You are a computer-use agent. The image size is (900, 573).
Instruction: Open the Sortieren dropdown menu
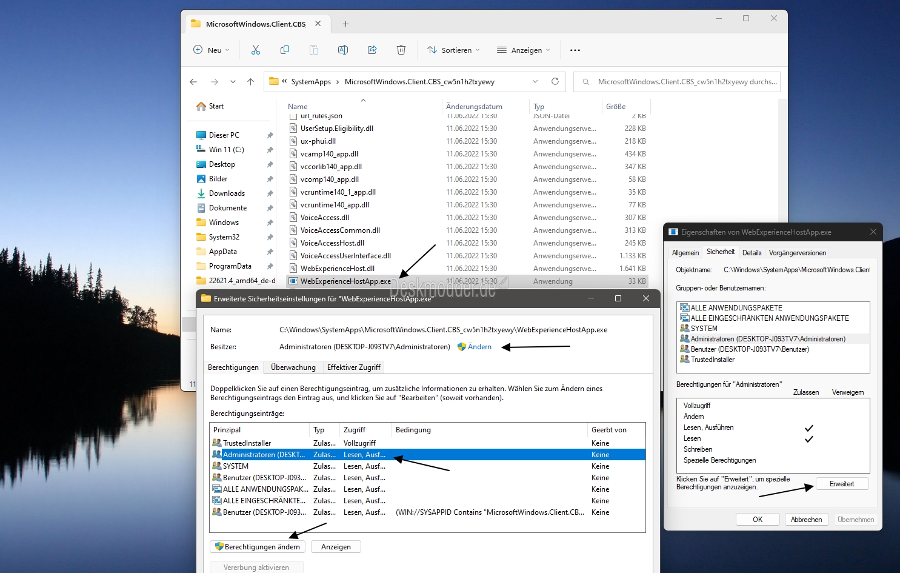[x=453, y=50]
